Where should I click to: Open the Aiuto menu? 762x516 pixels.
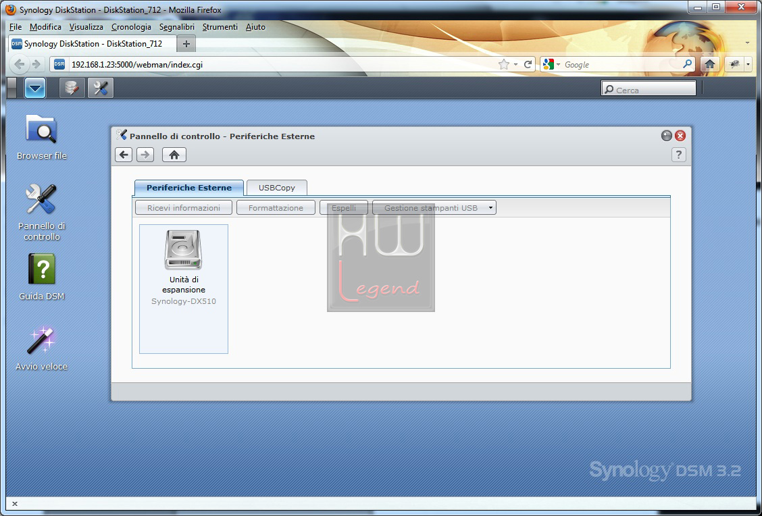[255, 27]
